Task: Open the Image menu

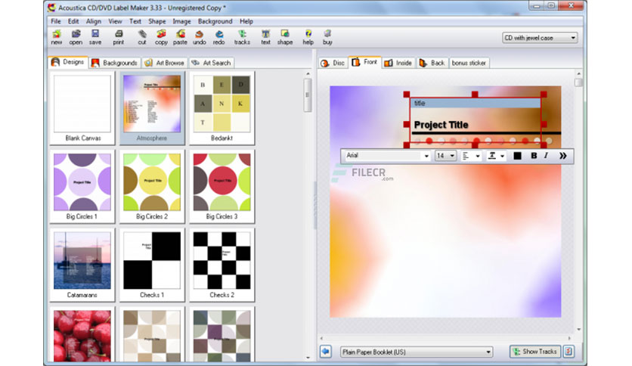Action: (x=181, y=21)
